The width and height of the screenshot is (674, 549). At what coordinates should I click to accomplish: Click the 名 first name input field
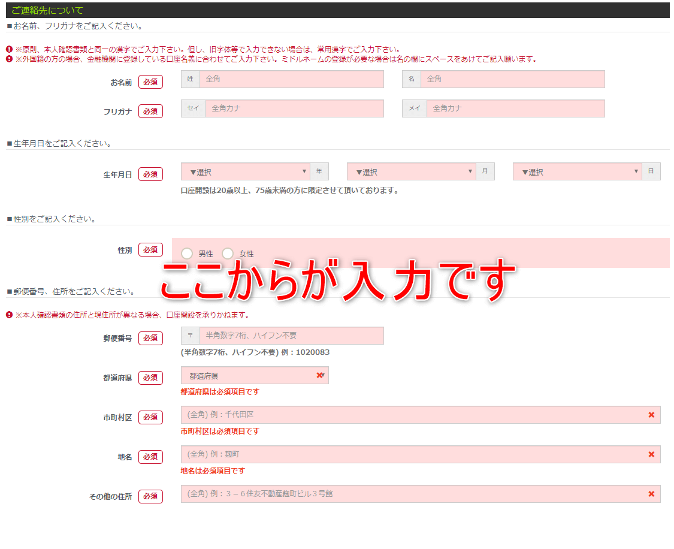[x=512, y=79]
